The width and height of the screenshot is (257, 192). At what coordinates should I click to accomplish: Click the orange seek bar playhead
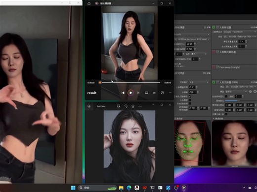tap(100, 83)
